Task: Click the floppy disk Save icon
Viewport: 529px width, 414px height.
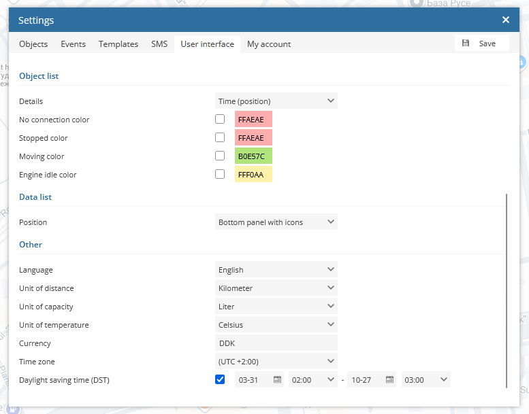Action: [466, 44]
